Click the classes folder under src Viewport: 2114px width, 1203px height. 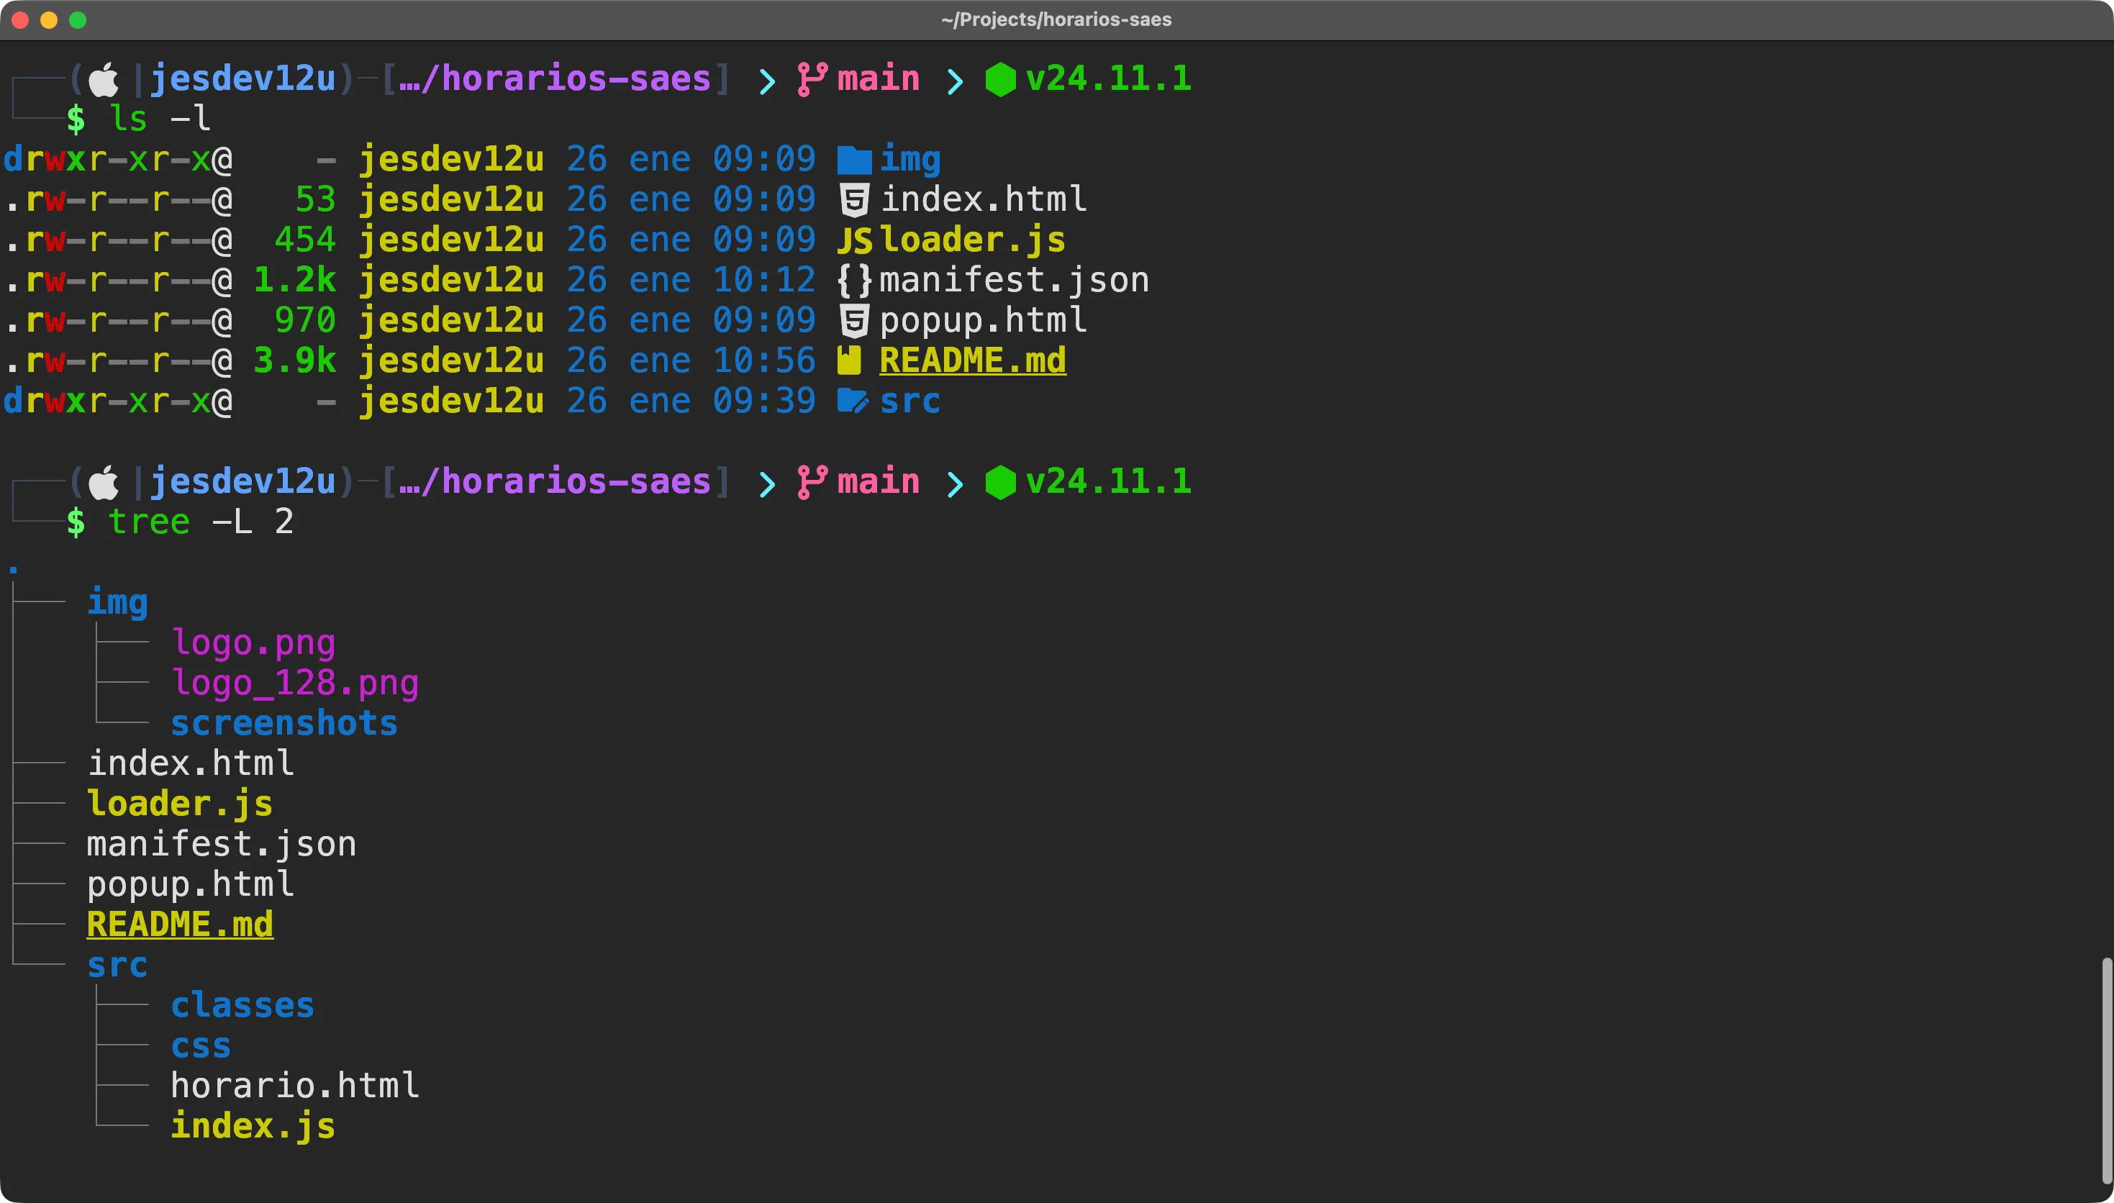[x=242, y=1004]
